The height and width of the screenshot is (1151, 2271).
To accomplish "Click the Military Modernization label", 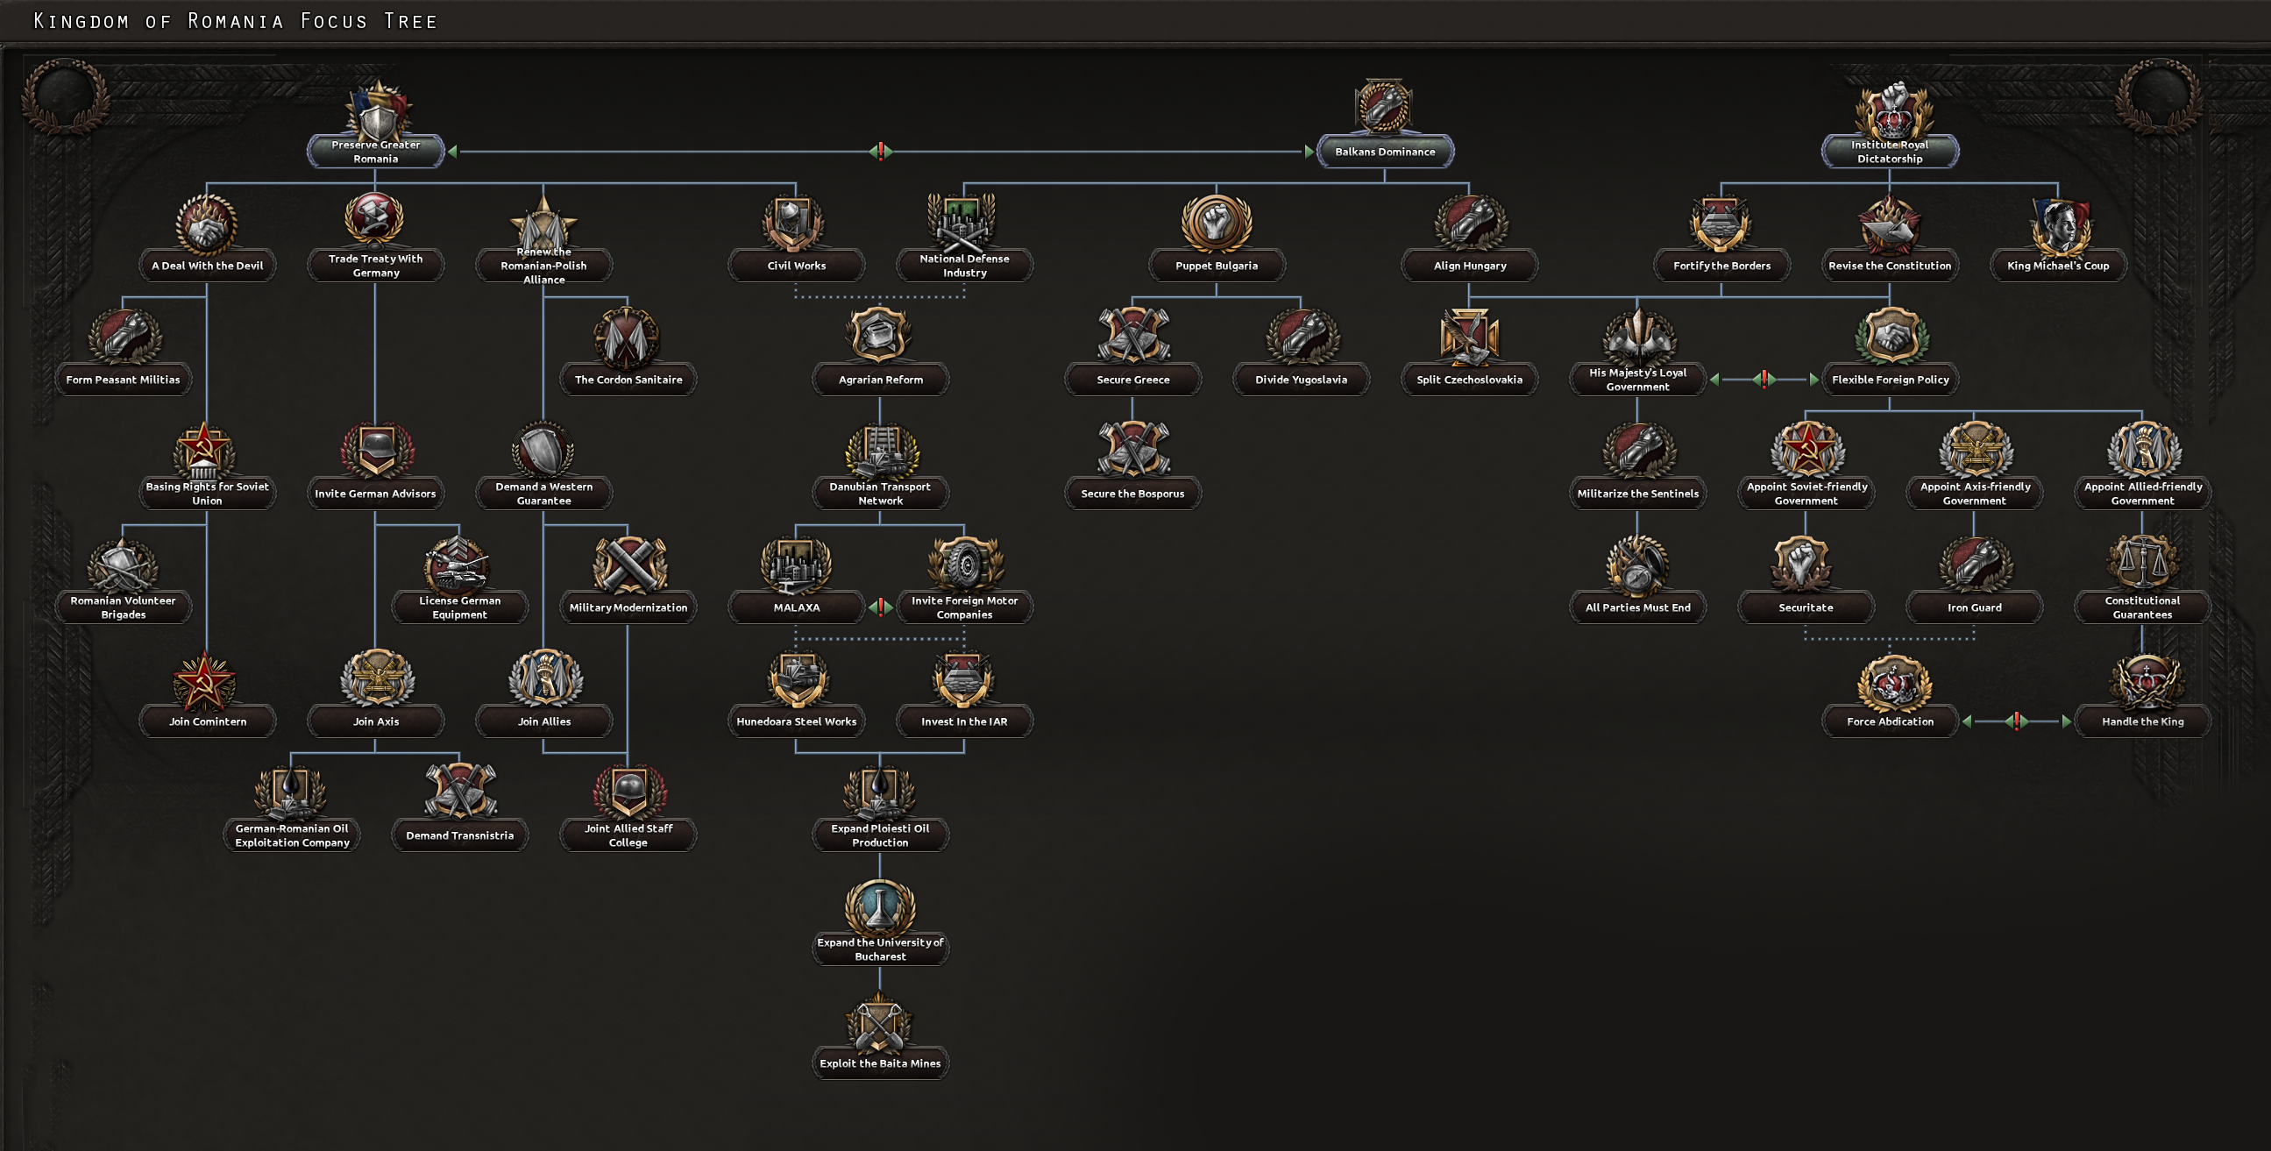I will click(628, 607).
